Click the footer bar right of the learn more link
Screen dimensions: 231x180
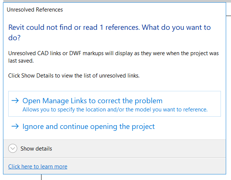coord(150,167)
